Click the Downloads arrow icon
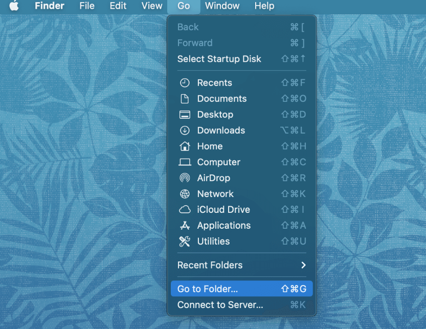The height and width of the screenshot is (329, 426). 185,130
